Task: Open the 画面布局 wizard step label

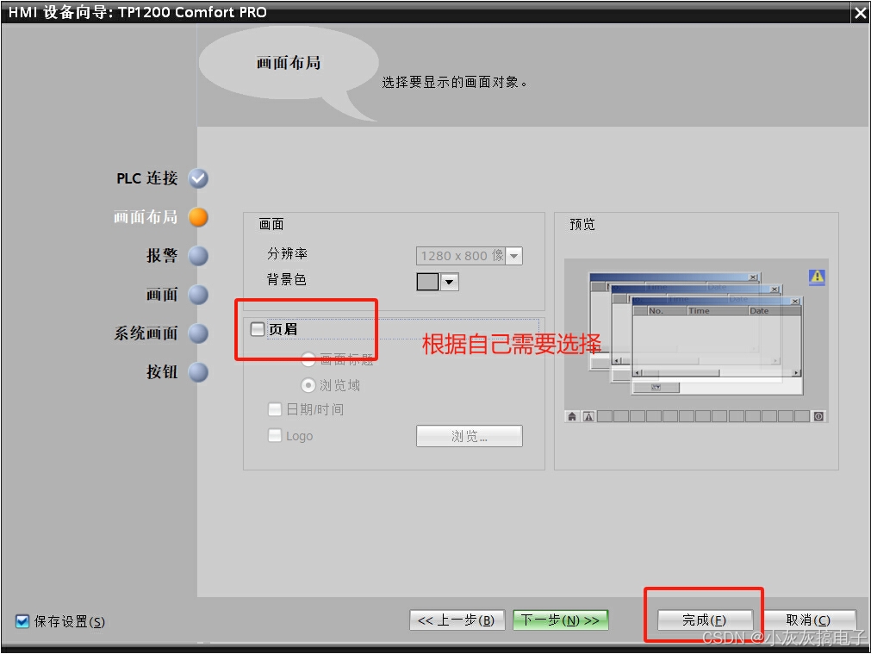Action: point(146,216)
